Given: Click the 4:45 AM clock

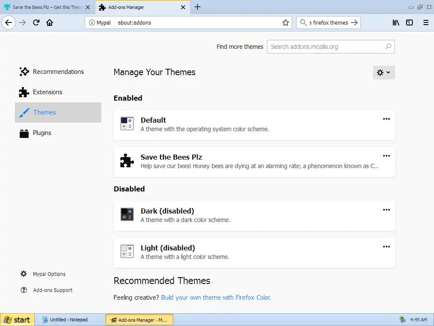Looking at the screenshot, I should pyautogui.click(x=418, y=320).
